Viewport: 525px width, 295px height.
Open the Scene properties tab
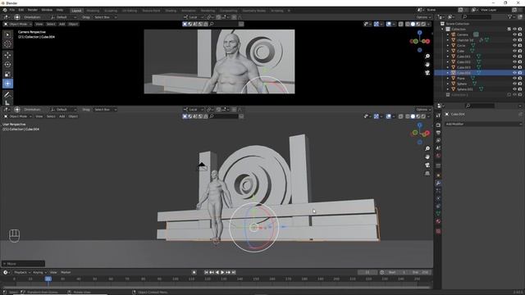coord(438,148)
